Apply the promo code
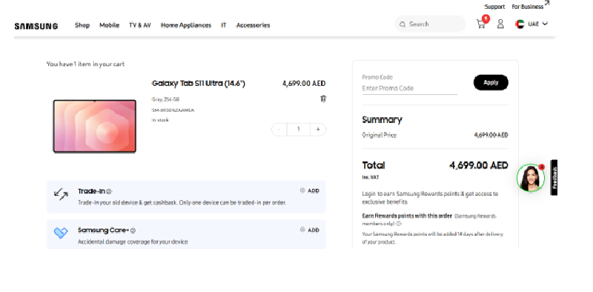This screenshot has width=593, height=292. [x=491, y=82]
